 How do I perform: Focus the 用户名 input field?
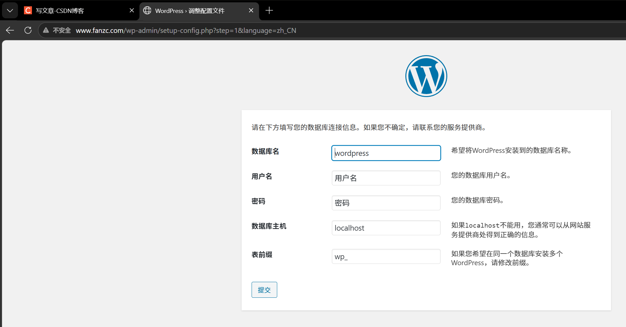[x=386, y=178]
